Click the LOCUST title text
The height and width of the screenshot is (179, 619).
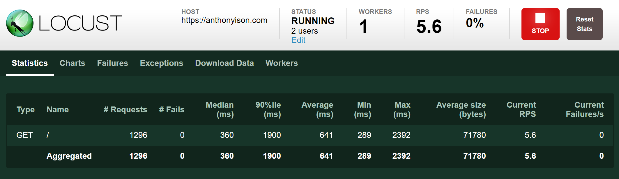point(80,23)
